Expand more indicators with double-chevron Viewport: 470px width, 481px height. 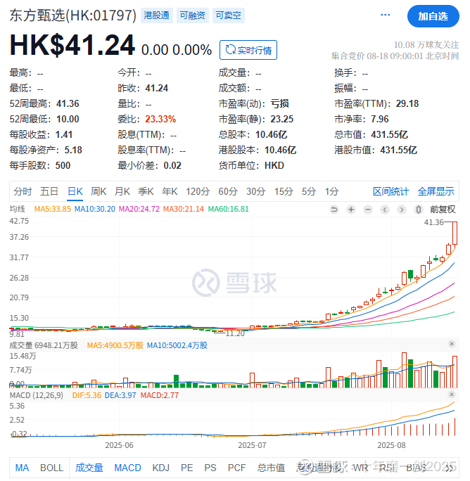tap(449, 468)
